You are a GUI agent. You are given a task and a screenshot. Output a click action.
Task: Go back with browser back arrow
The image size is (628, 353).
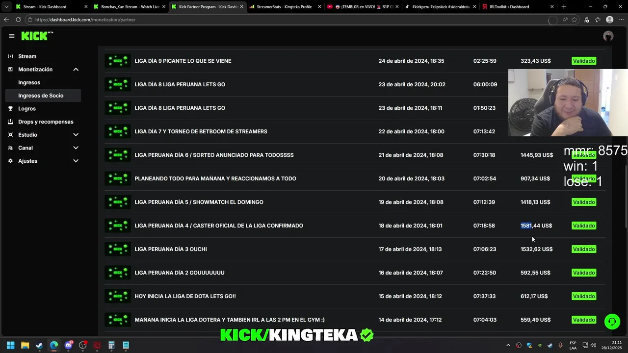point(6,20)
